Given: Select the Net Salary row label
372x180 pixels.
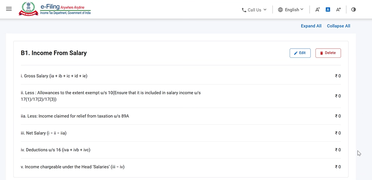Looking at the screenshot, I should [44, 133].
